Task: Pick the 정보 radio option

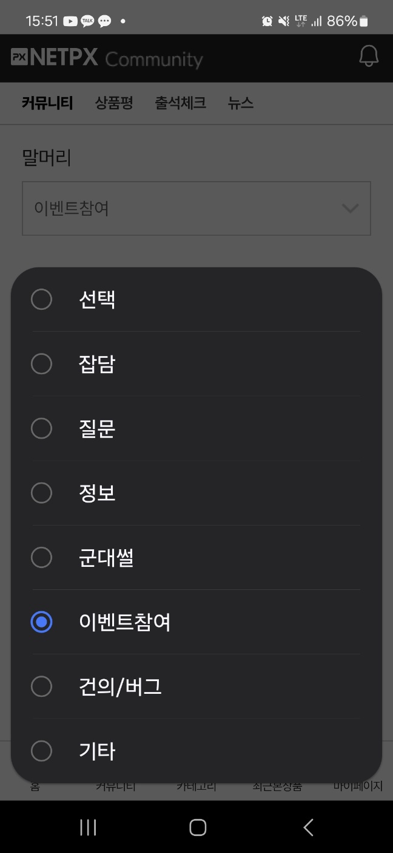Action: point(41,493)
